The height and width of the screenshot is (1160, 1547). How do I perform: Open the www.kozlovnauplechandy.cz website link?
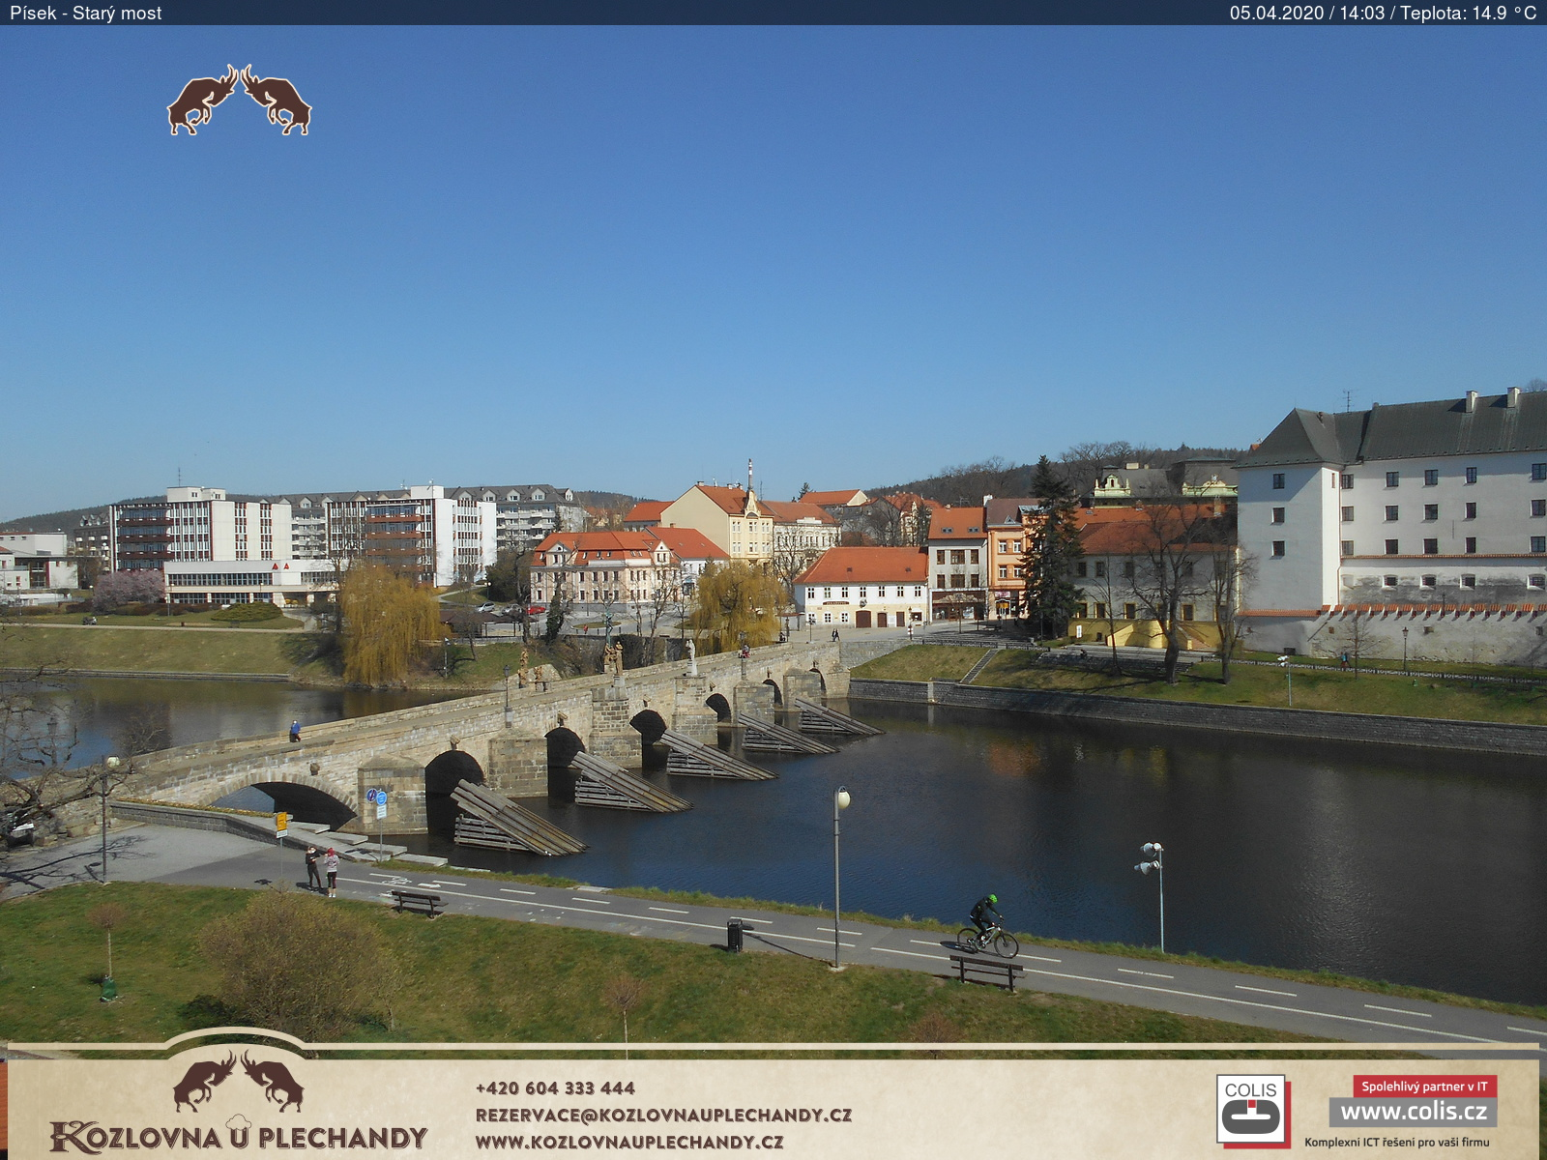(x=629, y=1142)
